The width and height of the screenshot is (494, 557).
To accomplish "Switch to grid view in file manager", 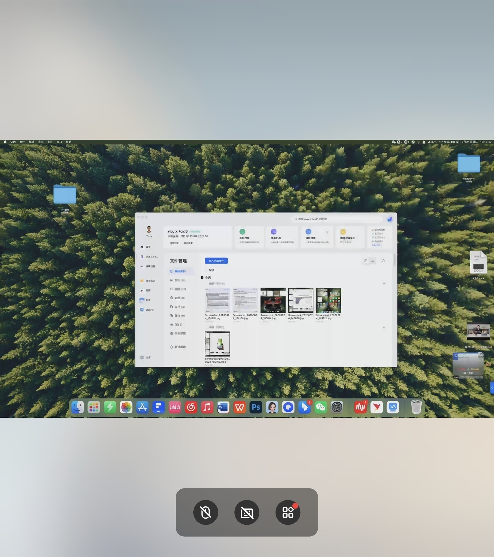I will tap(366, 261).
